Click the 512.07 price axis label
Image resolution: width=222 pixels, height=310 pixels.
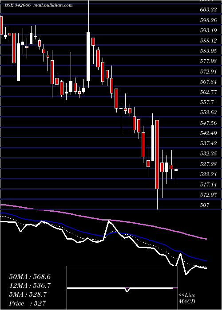[208, 195]
